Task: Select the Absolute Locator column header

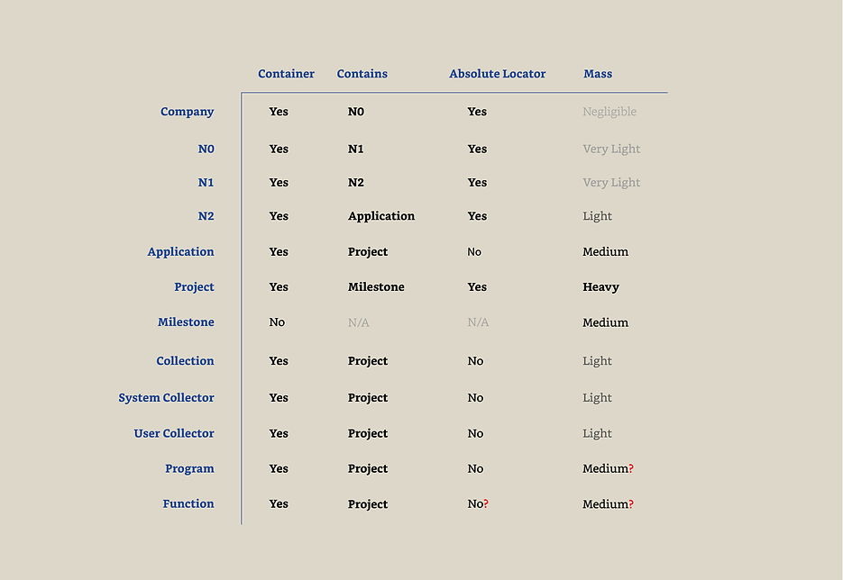Action: coord(498,74)
